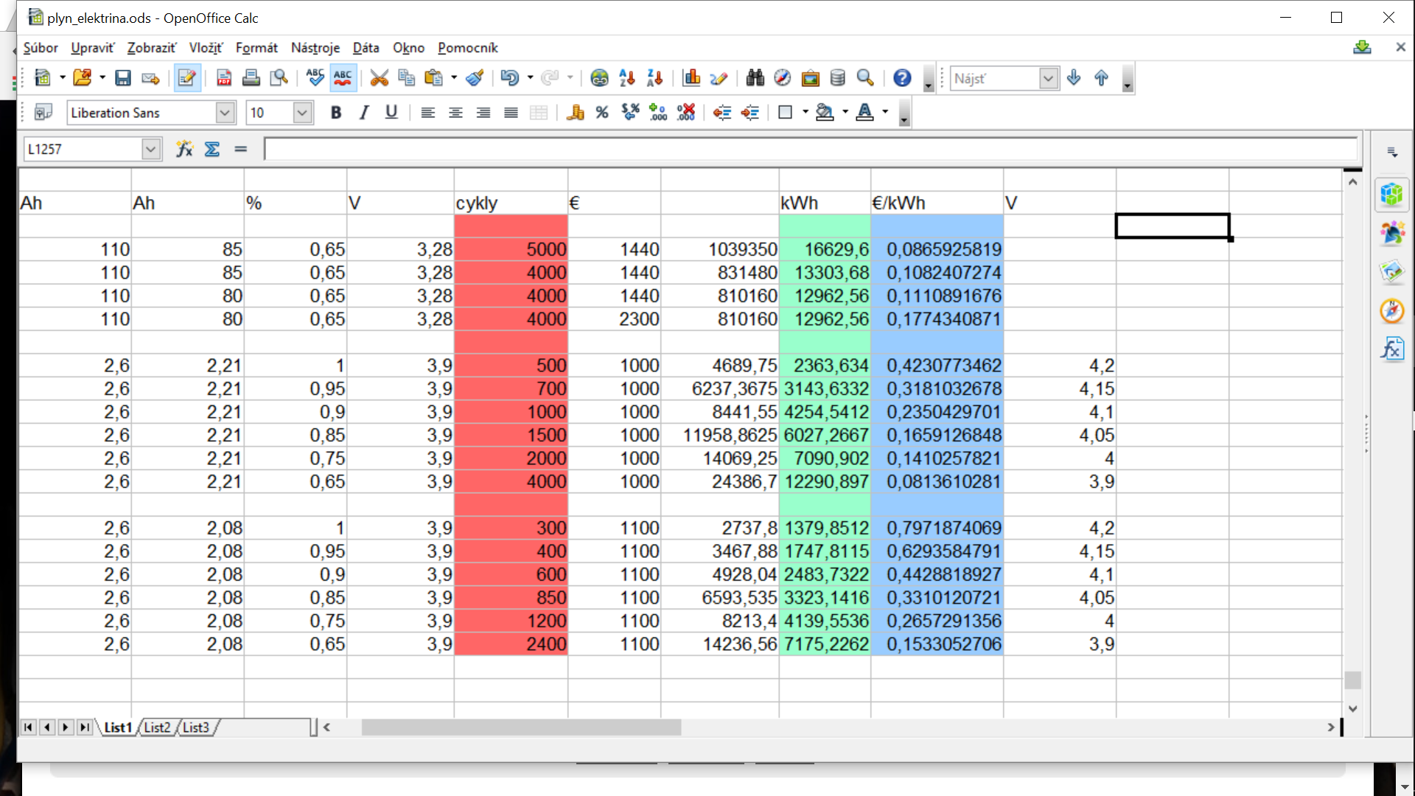The height and width of the screenshot is (796, 1415).
Task: Expand the Name Box cell dropdown
Action: click(x=151, y=149)
